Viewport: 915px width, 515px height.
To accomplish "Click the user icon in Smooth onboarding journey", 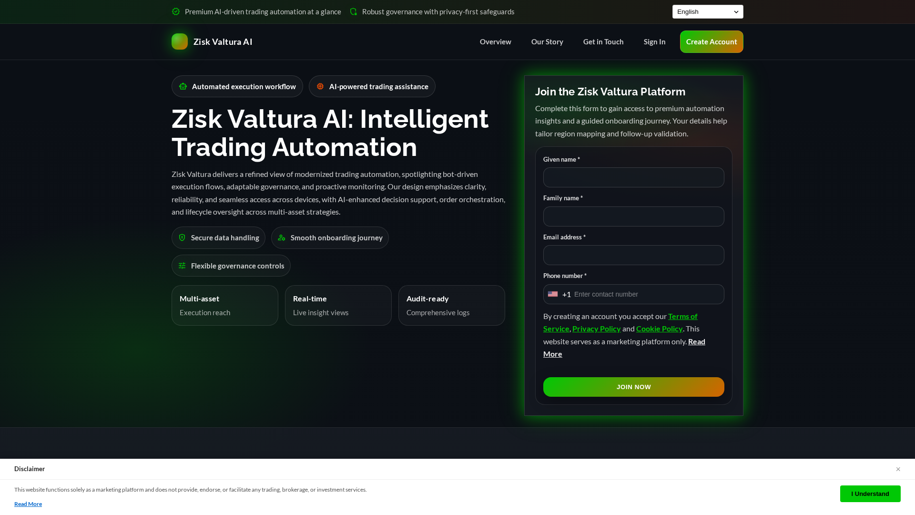I will [282, 237].
